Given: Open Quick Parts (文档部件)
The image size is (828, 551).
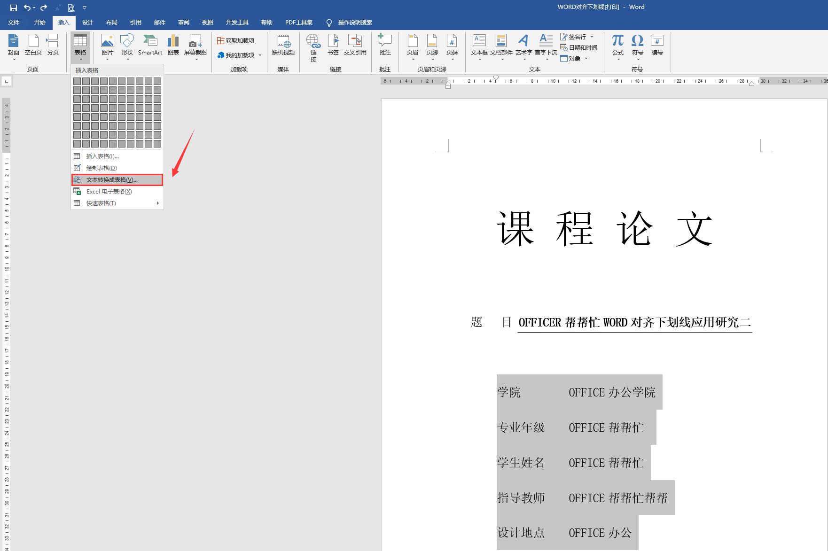Looking at the screenshot, I should click(501, 47).
